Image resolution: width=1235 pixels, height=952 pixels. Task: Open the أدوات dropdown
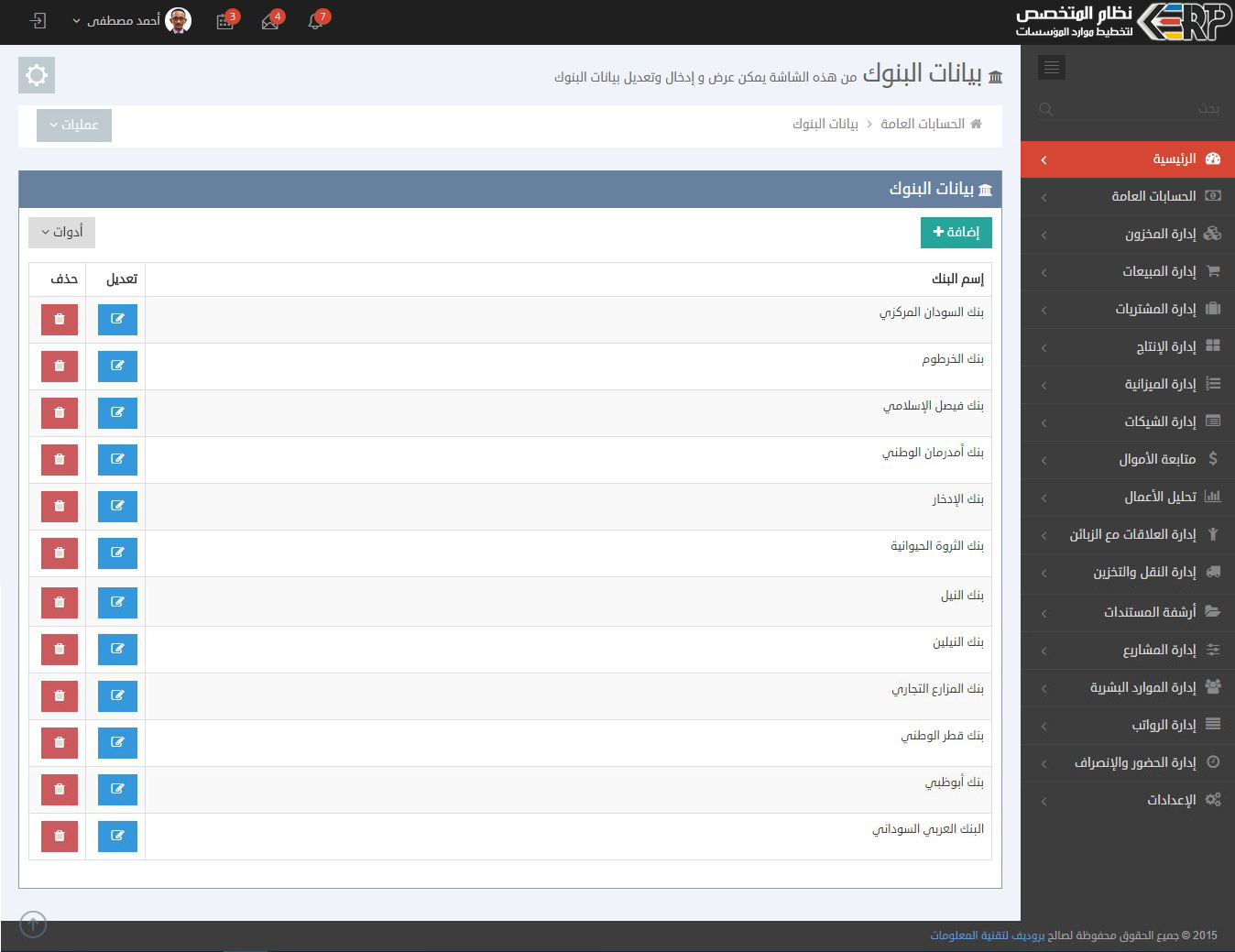61,232
